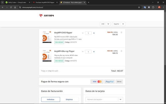Decrease AnyMP4 Blu-ray Player quantity

pos(83,52)
